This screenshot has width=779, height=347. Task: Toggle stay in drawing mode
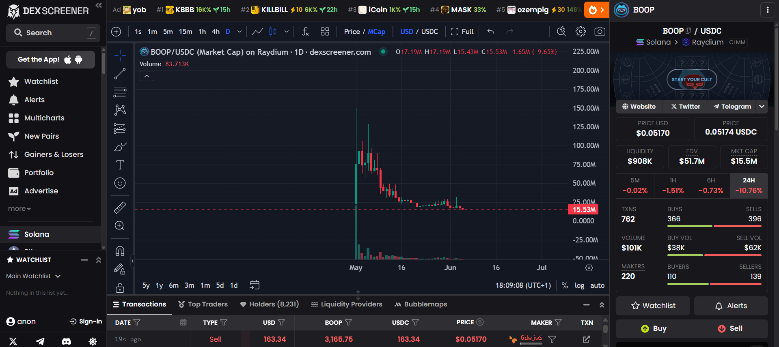tap(120, 269)
